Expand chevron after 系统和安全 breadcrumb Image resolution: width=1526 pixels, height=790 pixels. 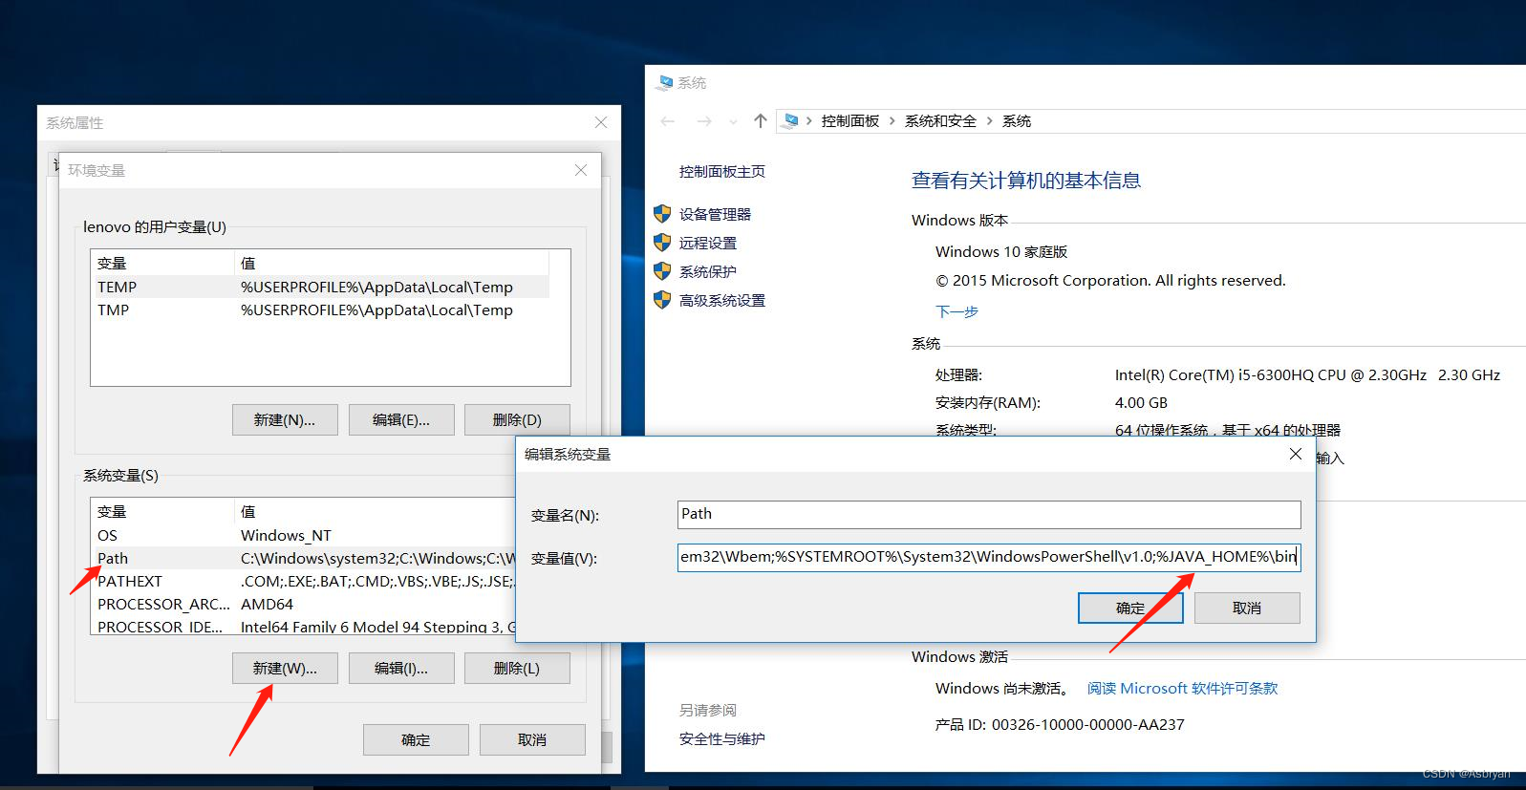point(989,121)
